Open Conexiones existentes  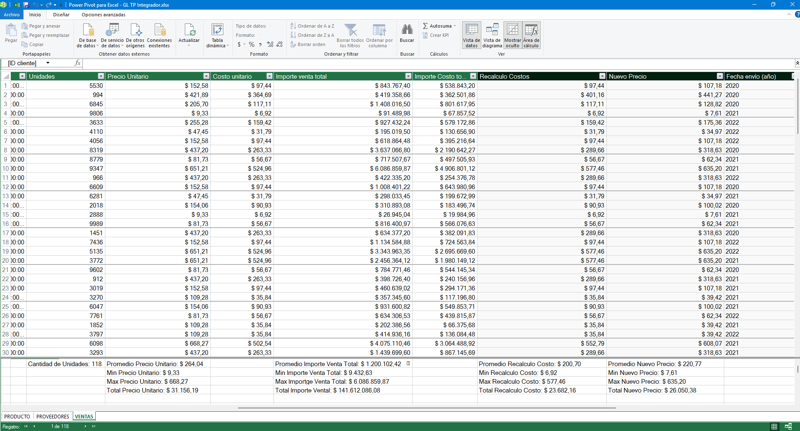pyautogui.click(x=159, y=36)
